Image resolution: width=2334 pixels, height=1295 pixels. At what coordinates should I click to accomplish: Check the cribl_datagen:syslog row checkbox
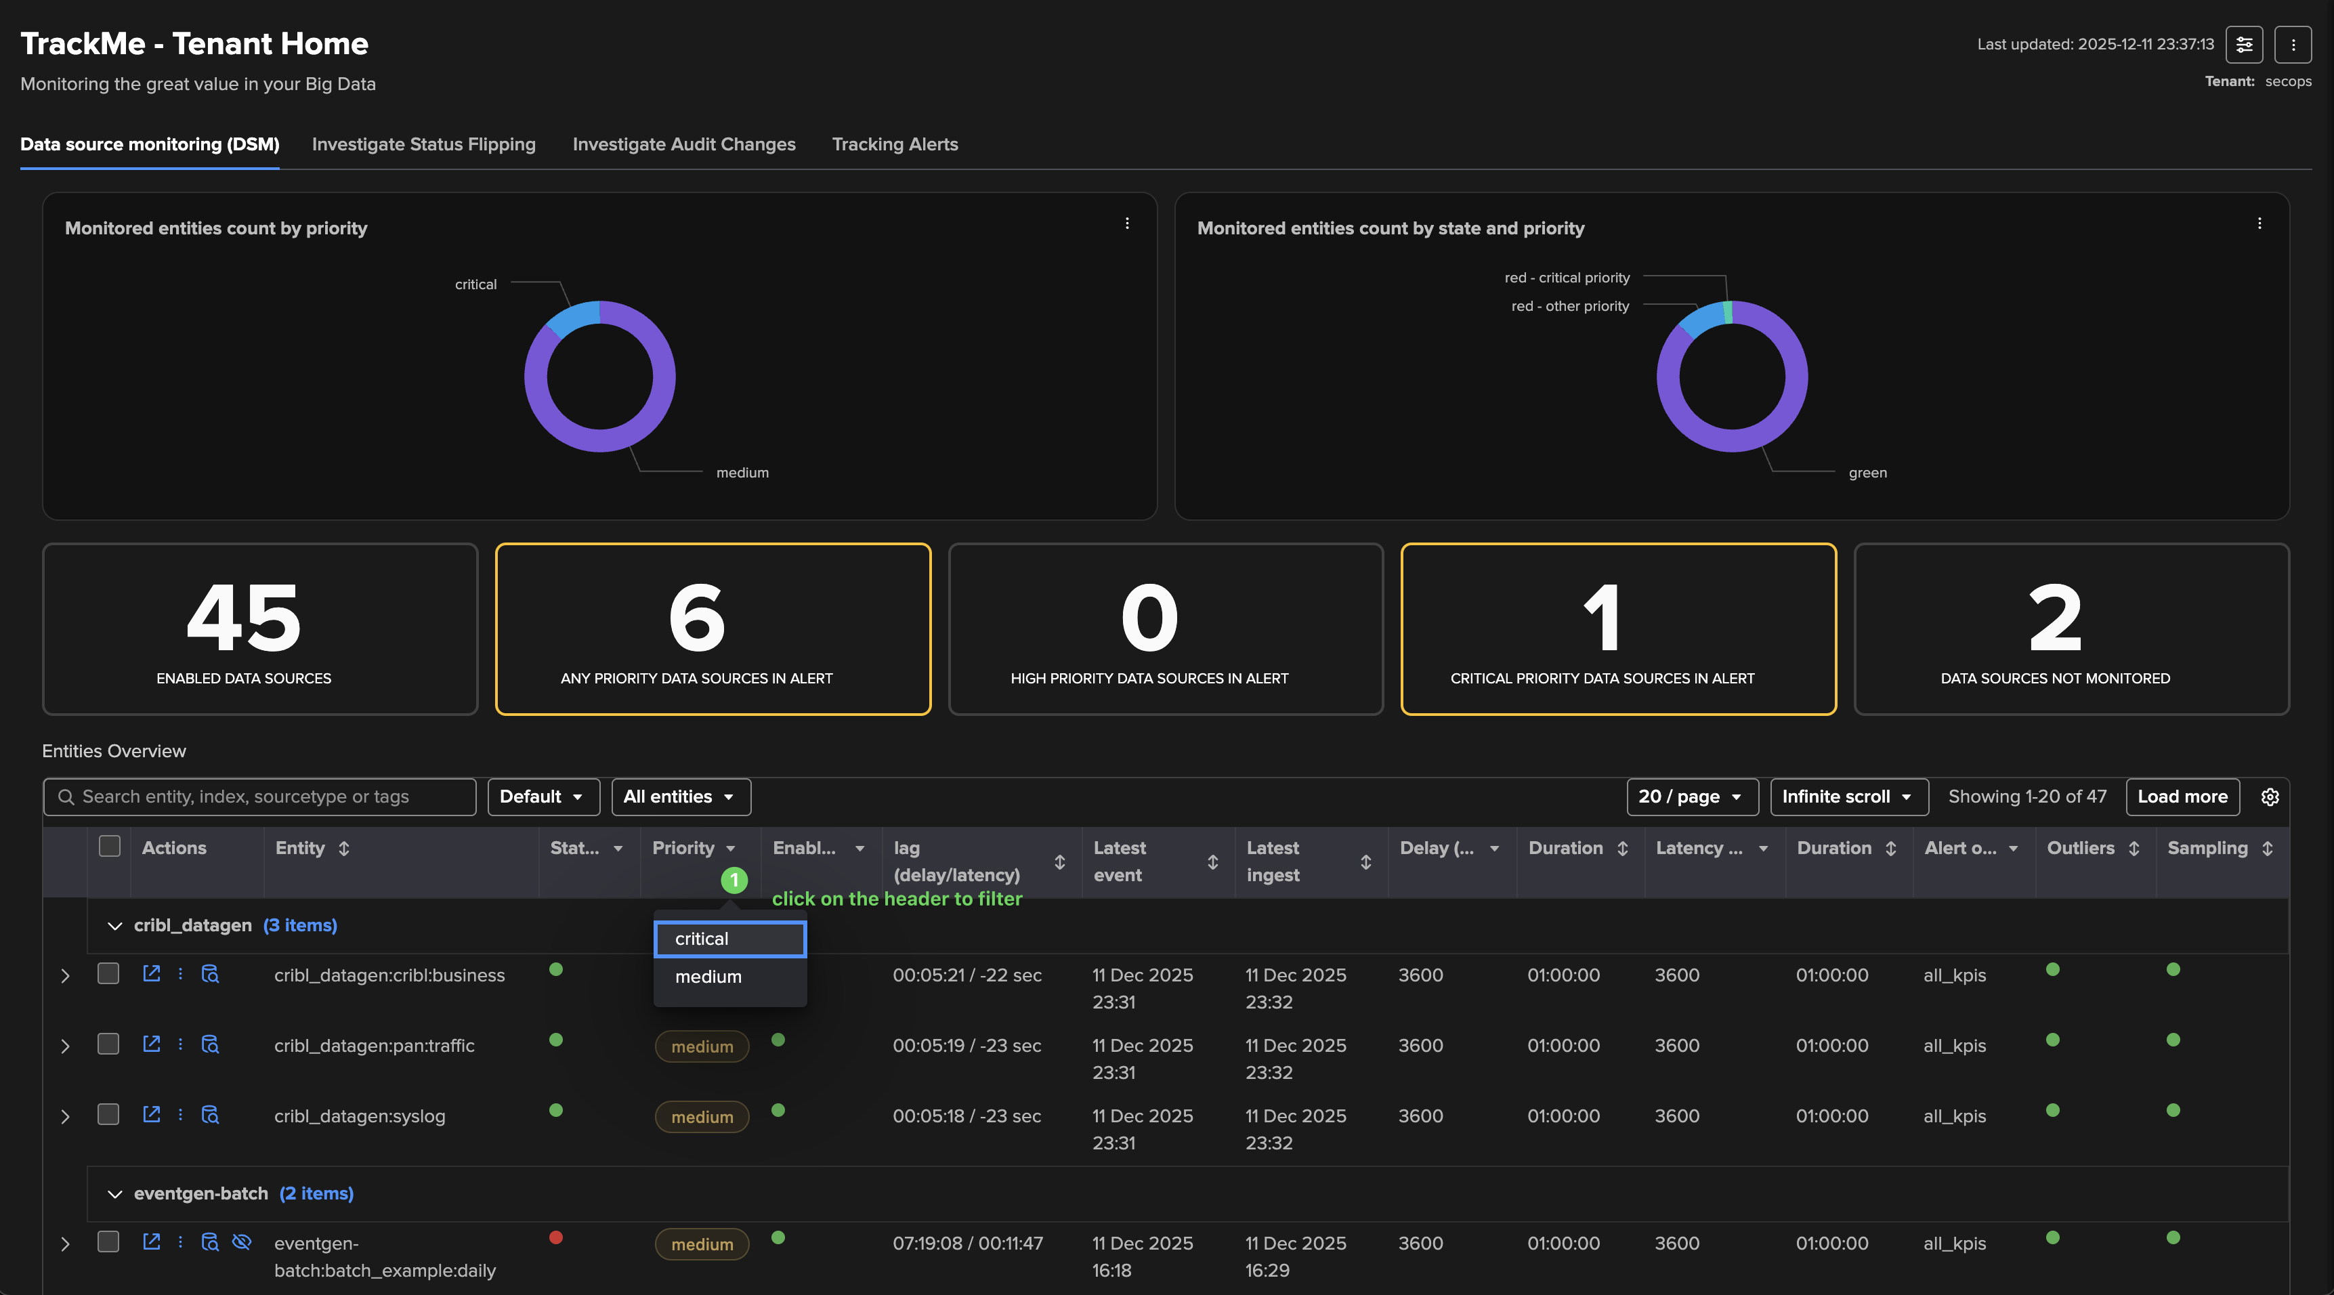109,1115
